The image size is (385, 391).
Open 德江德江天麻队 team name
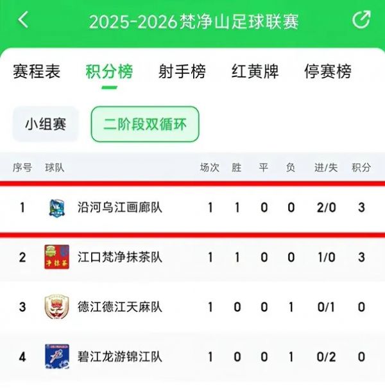pos(119,307)
